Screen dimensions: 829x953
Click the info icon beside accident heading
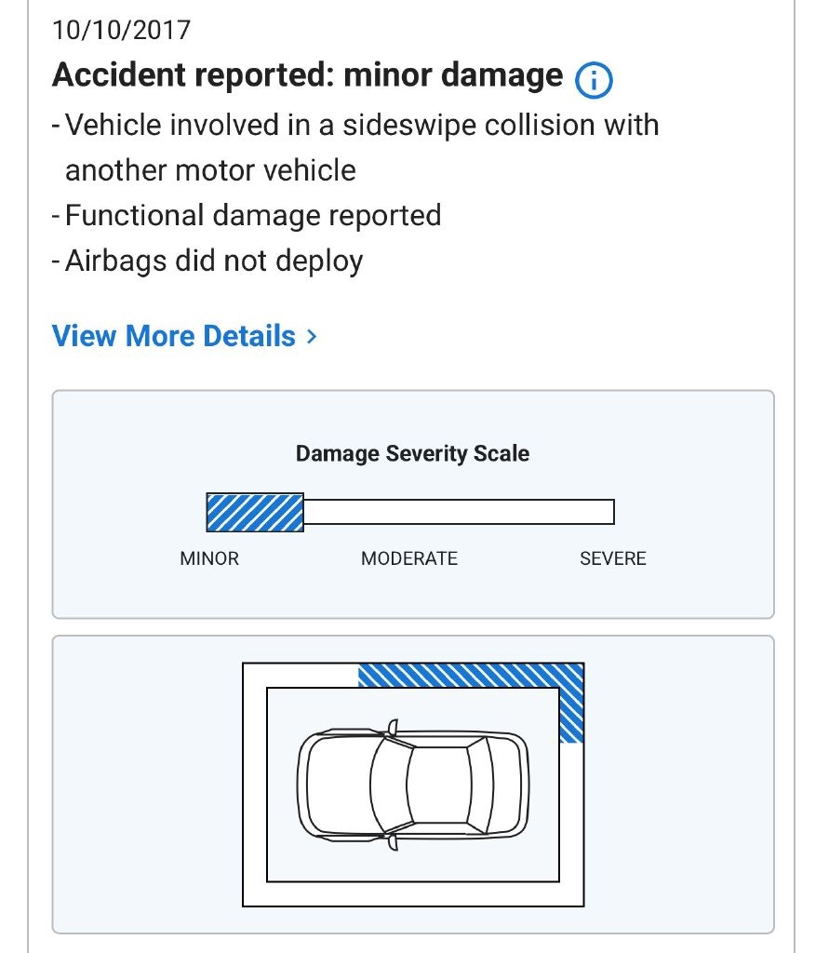pyautogui.click(x=594, y=81)
